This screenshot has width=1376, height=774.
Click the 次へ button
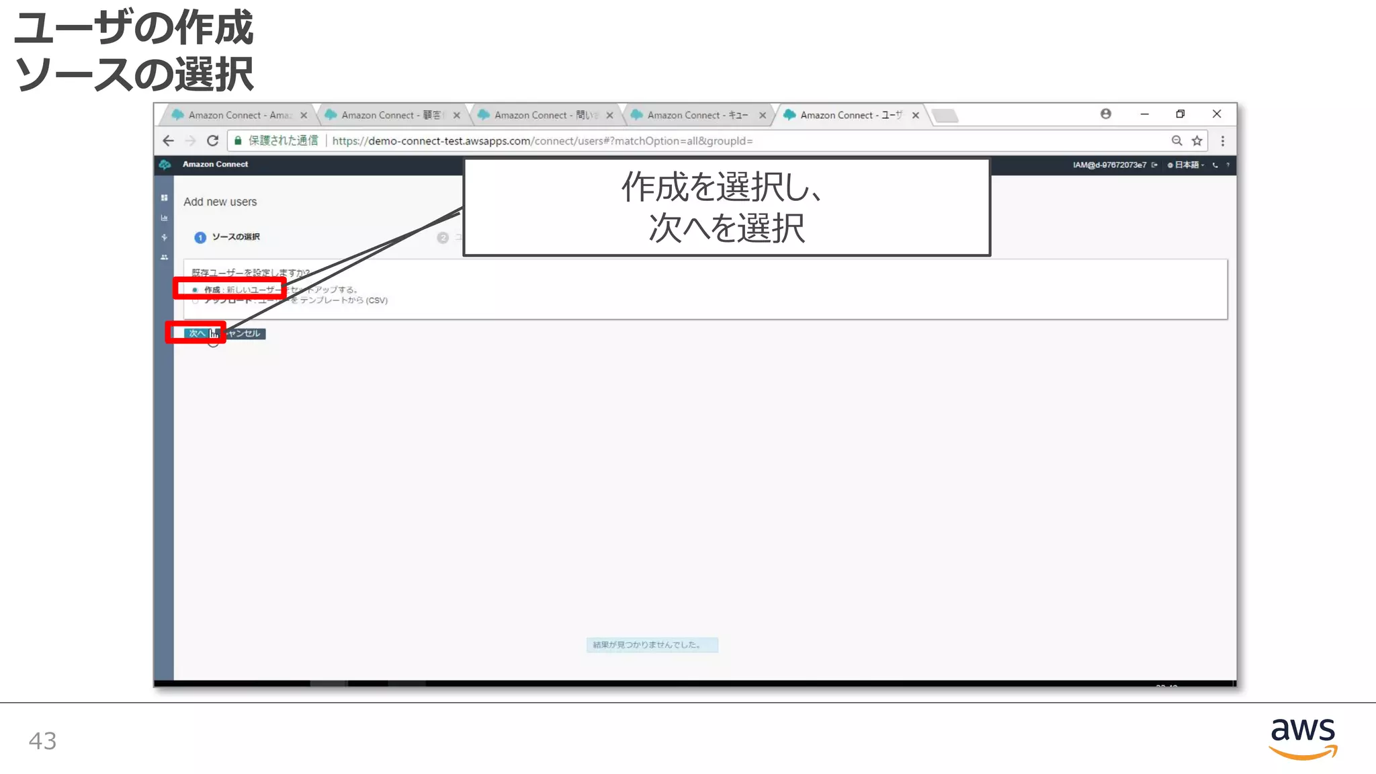[196, 334]
